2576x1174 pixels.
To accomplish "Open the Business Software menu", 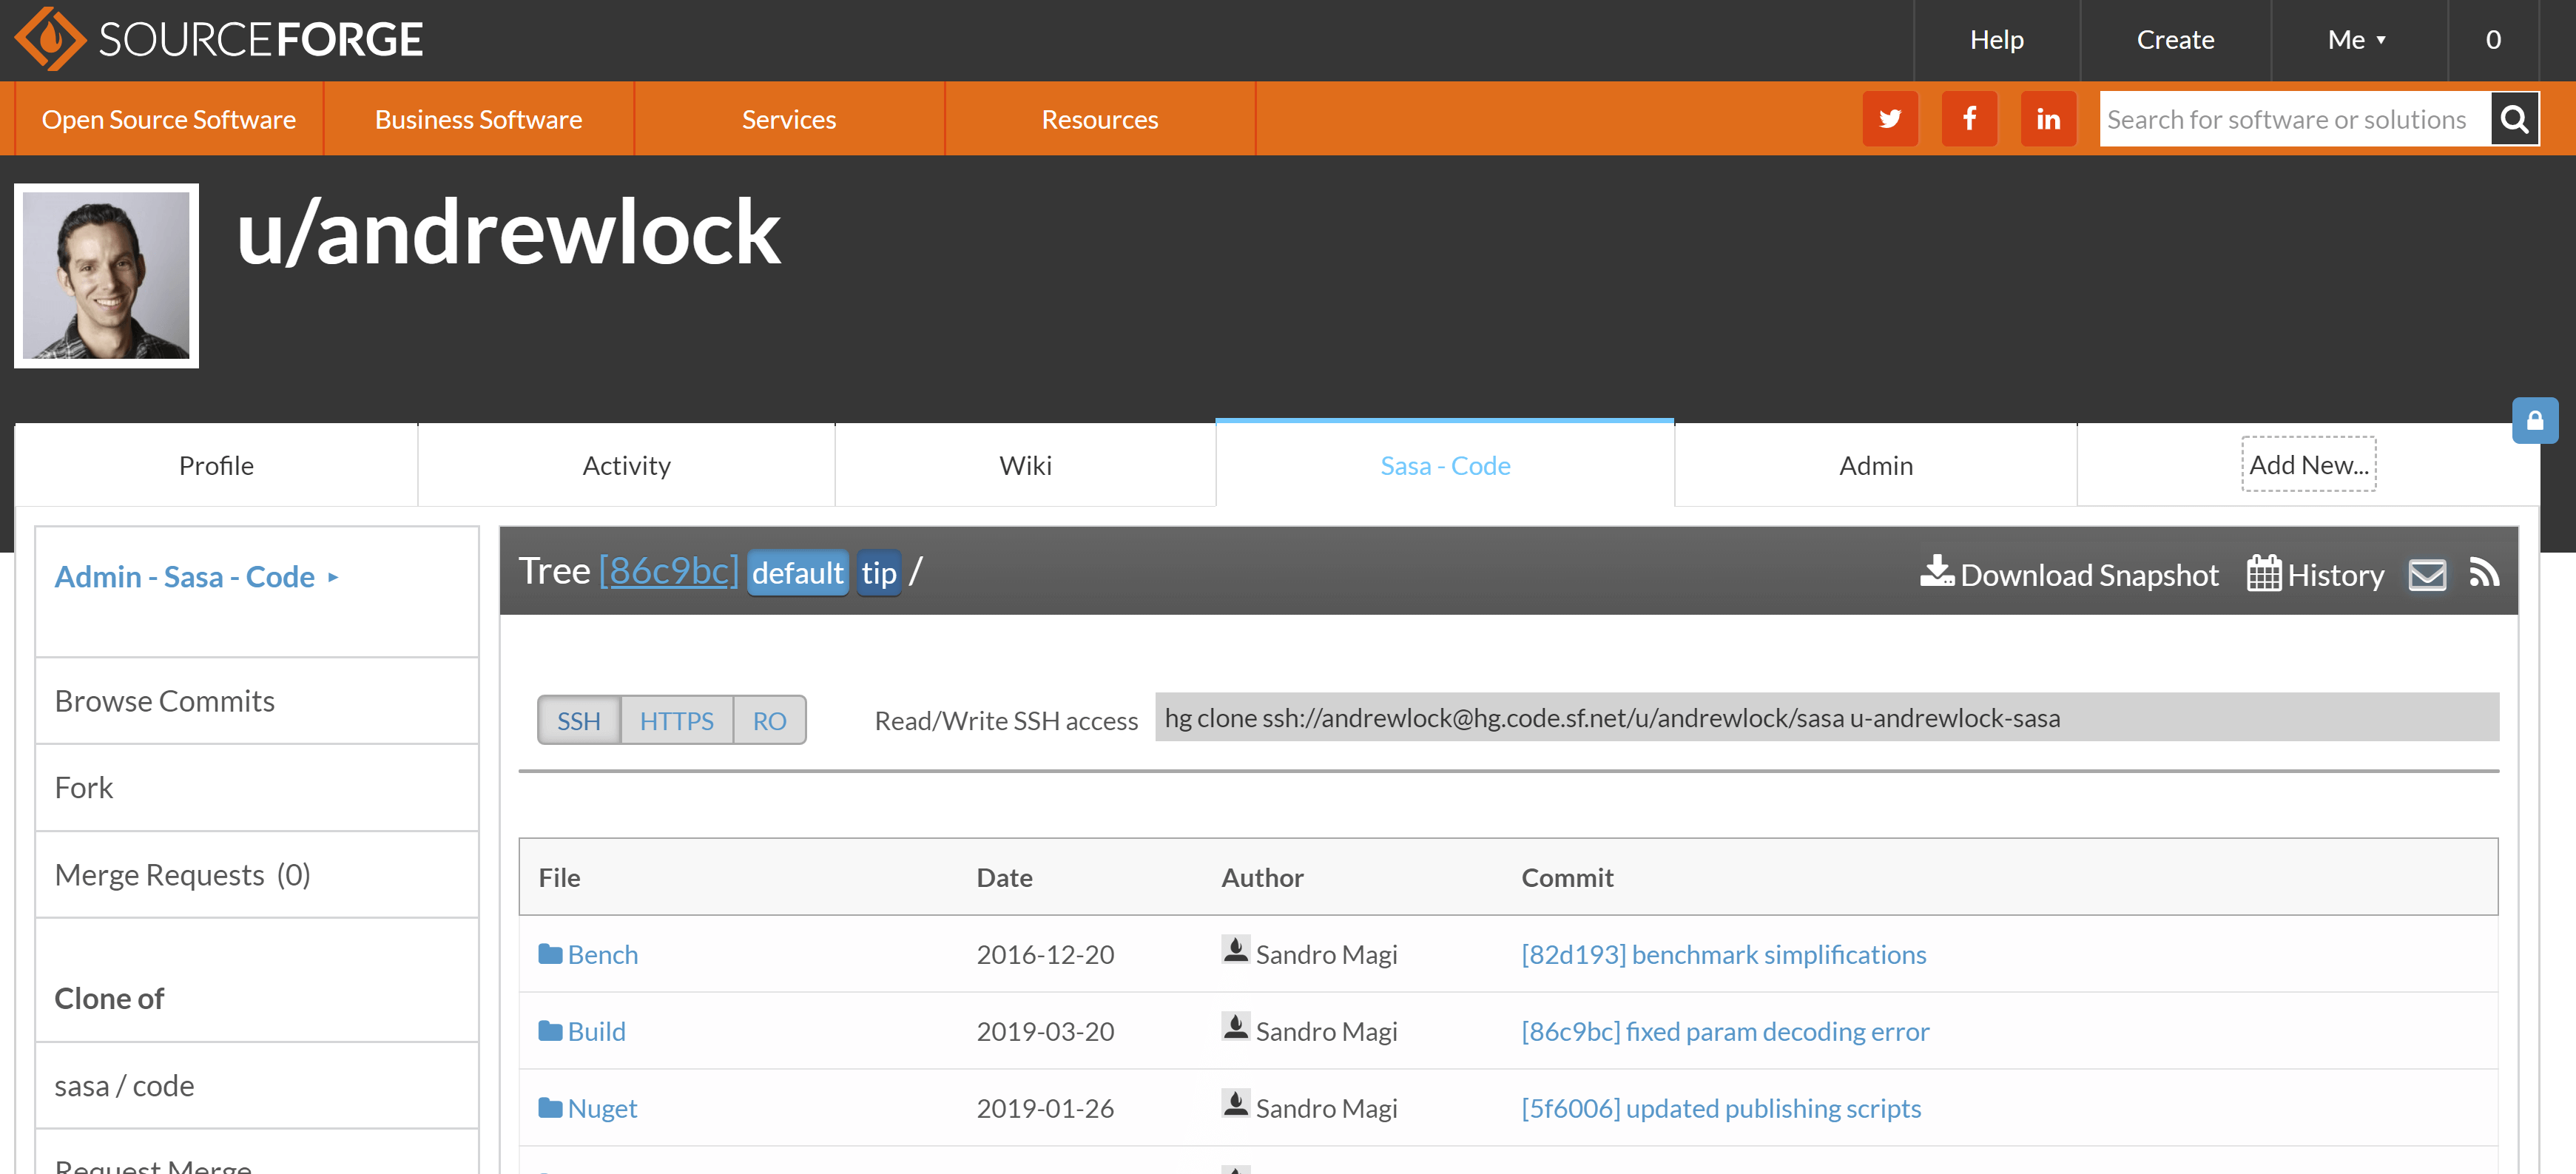I will tap(478, 119).
